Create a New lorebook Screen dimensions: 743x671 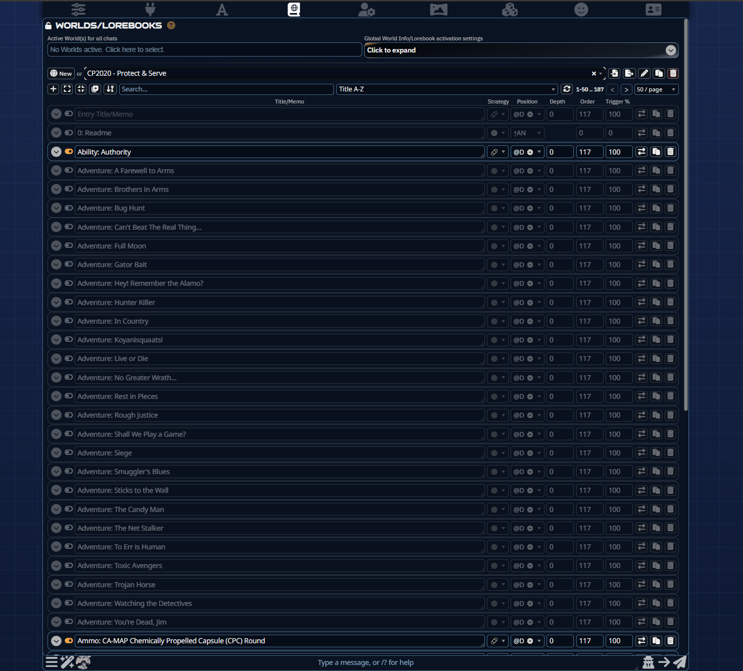(x=61, y=73)
